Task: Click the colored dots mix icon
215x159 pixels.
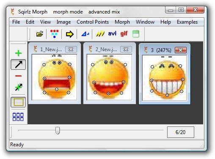Action: (54, 34)
